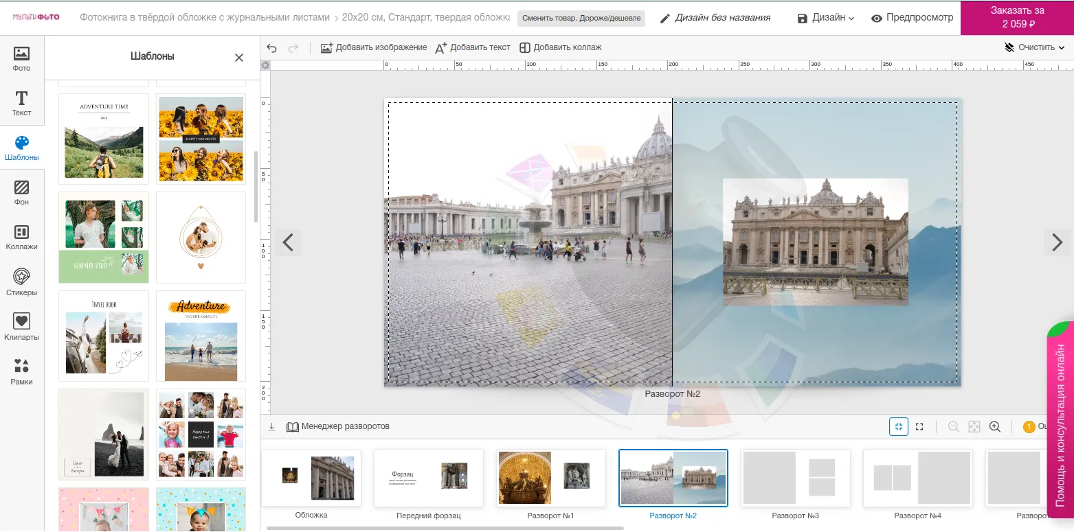This screenshot has height=532, width=1074.
Task: Click Добавить изображение button
Action: point(373,47)
